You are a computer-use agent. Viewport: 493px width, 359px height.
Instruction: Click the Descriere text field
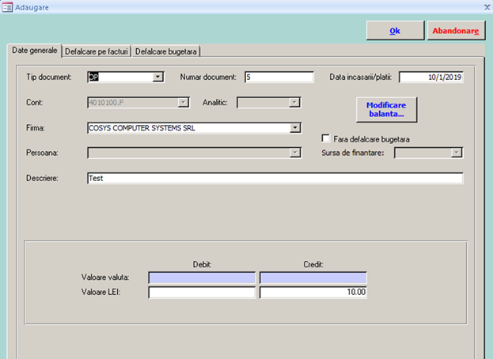pyautogui.click(x=274, y=179)
